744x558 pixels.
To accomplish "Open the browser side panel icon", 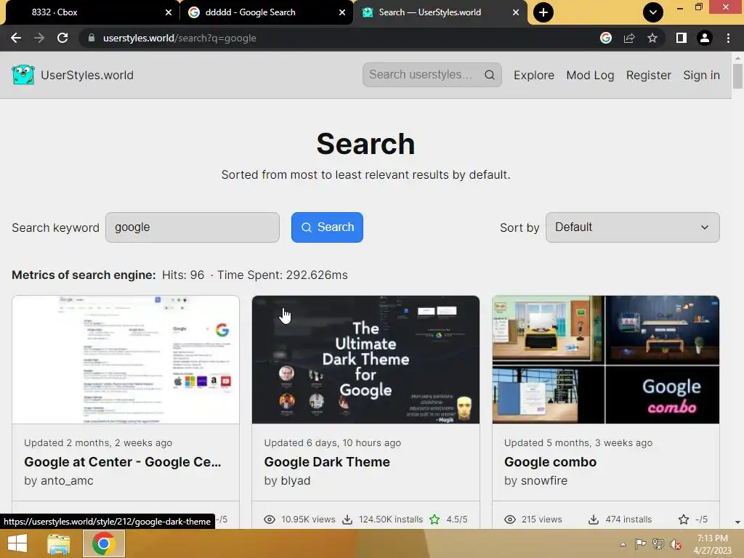I will 682,38.
